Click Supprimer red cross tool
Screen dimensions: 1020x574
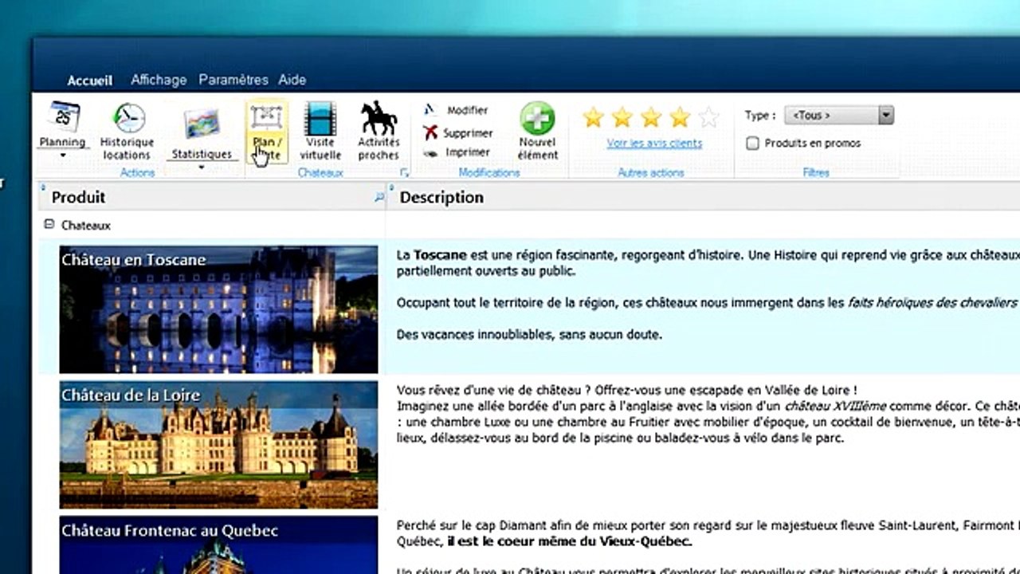pos(458,132)
